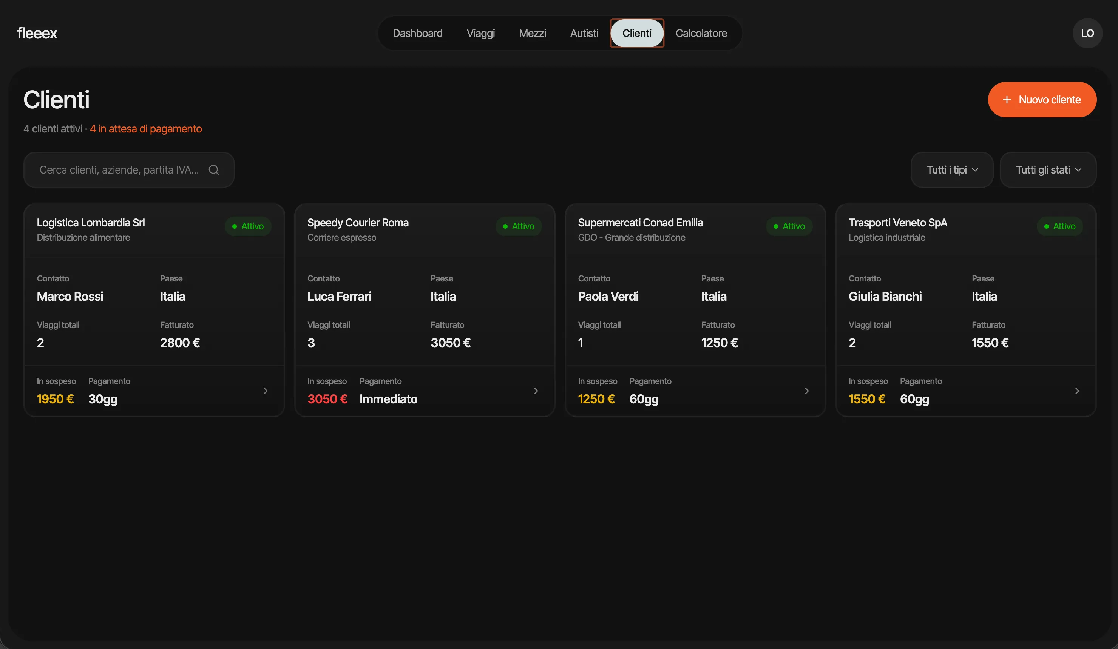Click the Logistica industriale subtitle
Screen dimensions: 1118x649
(887, 238)
